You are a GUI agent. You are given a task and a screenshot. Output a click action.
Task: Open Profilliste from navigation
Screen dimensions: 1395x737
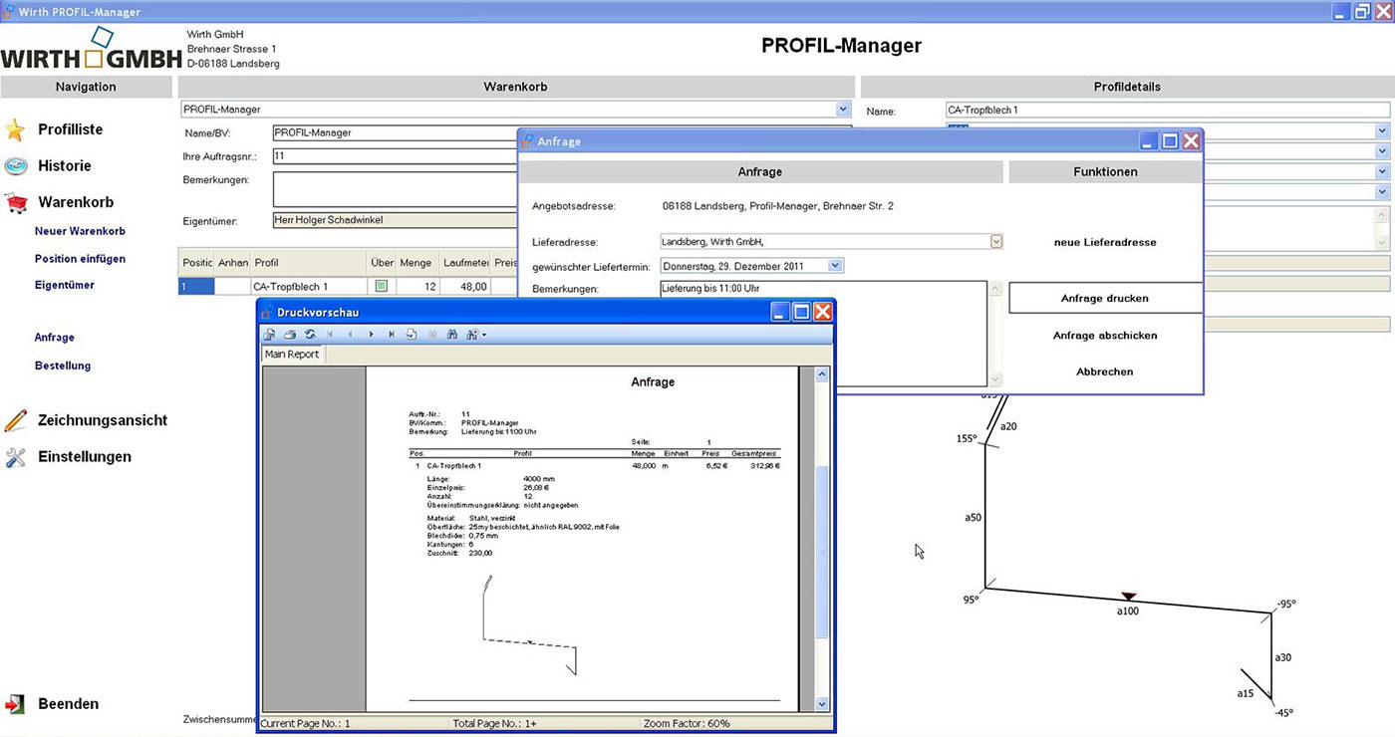(x=70, y=129)
